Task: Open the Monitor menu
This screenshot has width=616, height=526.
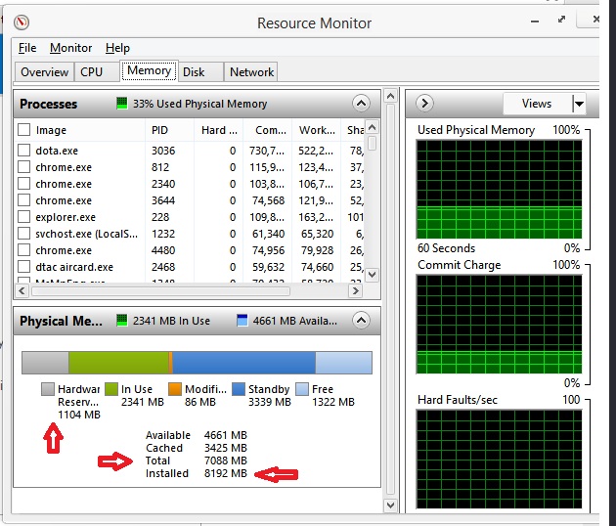Action: click(x=70, y=48)
